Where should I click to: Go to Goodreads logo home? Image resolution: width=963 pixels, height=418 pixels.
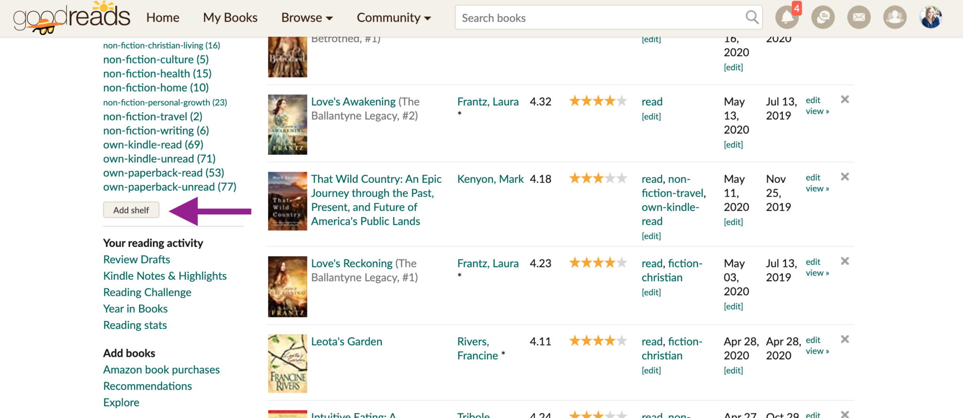[x=71, y=18]
